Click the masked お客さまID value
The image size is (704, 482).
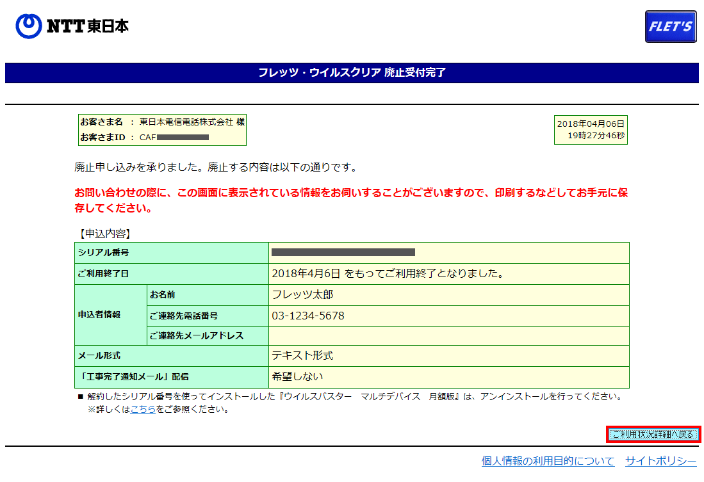(x=183, y=137)
